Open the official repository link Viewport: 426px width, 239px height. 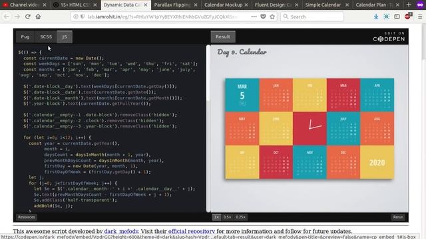[x=192, y=231]
